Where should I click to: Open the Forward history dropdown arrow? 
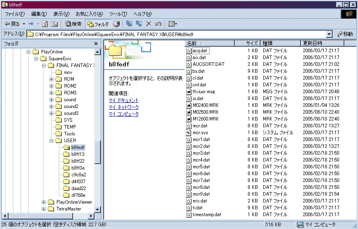pos(38,24)
